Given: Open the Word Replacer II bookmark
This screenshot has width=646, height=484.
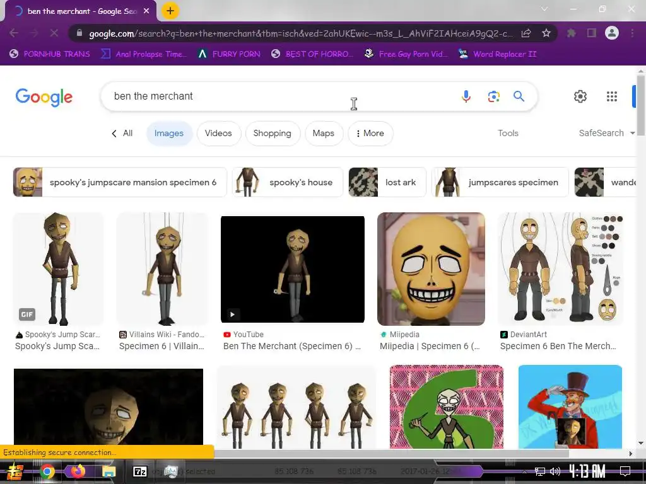Looking at the screenshot, I should coord(498,54).
